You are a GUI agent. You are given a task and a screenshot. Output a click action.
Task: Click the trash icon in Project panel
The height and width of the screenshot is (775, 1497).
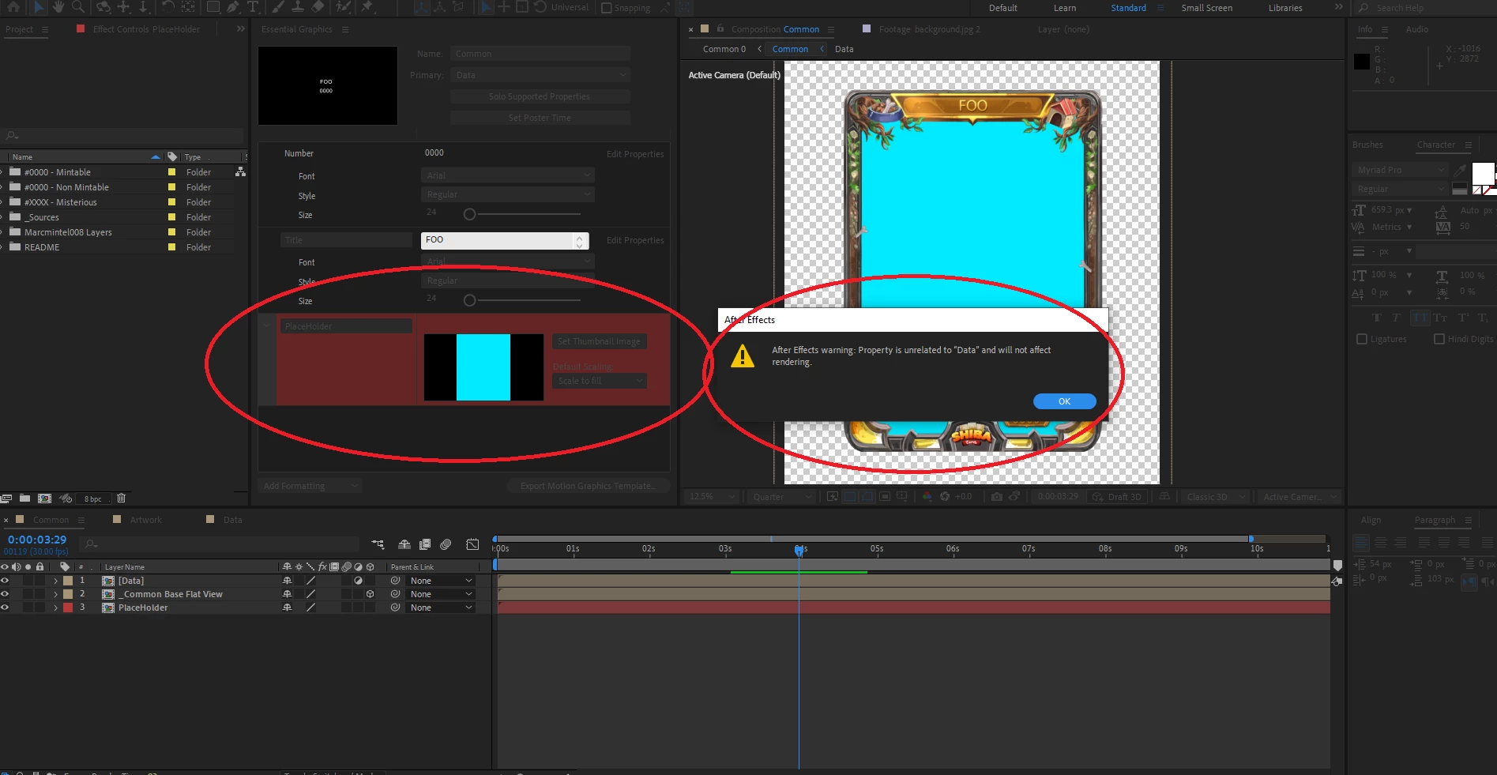[x=121, y=498]
